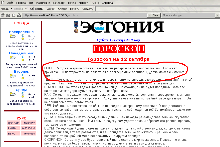Click the РУБЛЬ currency cell
The width and height of the screenshot is (220, 147).
coord(14,128)
